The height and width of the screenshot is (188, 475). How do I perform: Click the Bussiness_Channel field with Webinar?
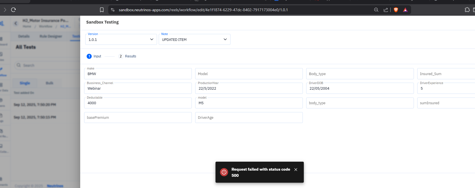pyautogui.click(x=138, y=89)
